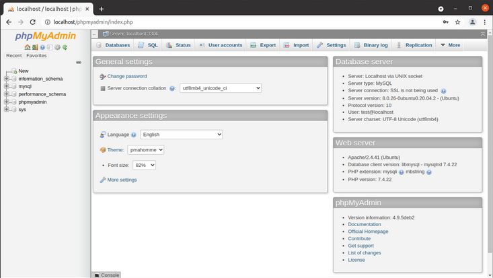Click the Server: localhost:3306 breadcrumb
The height and width of the screenshot is (278, 493).
pos(134,34)
